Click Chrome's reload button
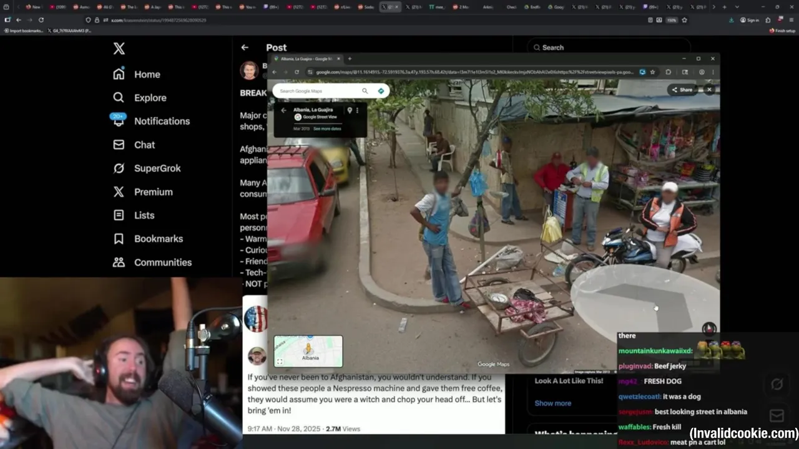 297,72
